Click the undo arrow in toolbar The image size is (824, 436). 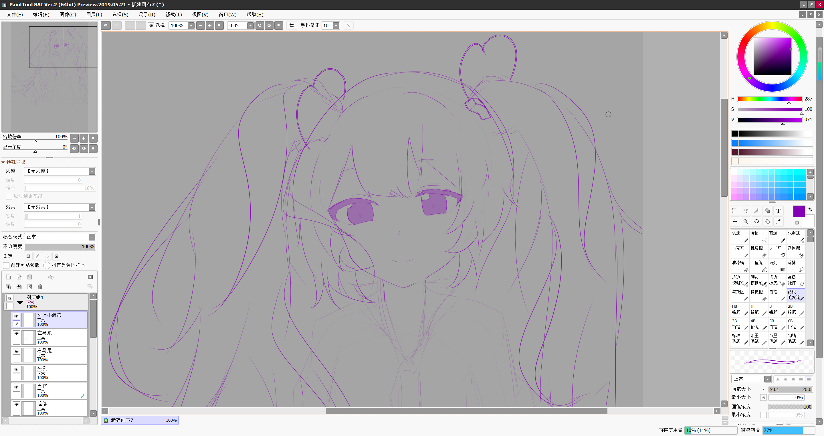click(106, 25)
